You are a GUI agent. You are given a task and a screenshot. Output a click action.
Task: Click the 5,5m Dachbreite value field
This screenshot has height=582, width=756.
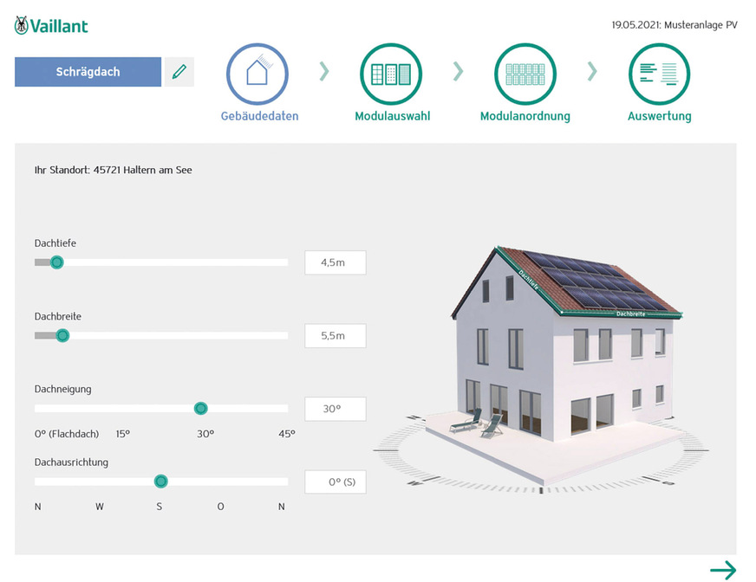(335, 335)
